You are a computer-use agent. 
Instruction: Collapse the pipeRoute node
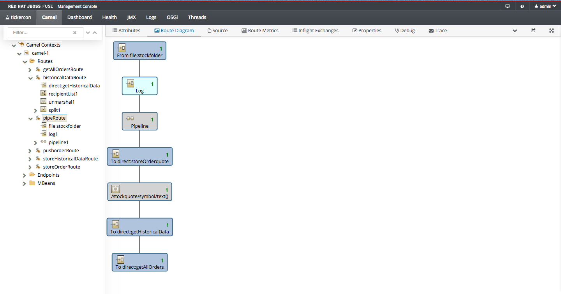30,118
